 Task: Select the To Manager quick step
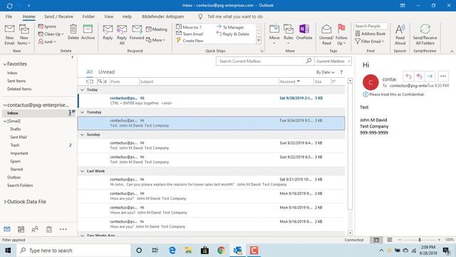point(230,27)
